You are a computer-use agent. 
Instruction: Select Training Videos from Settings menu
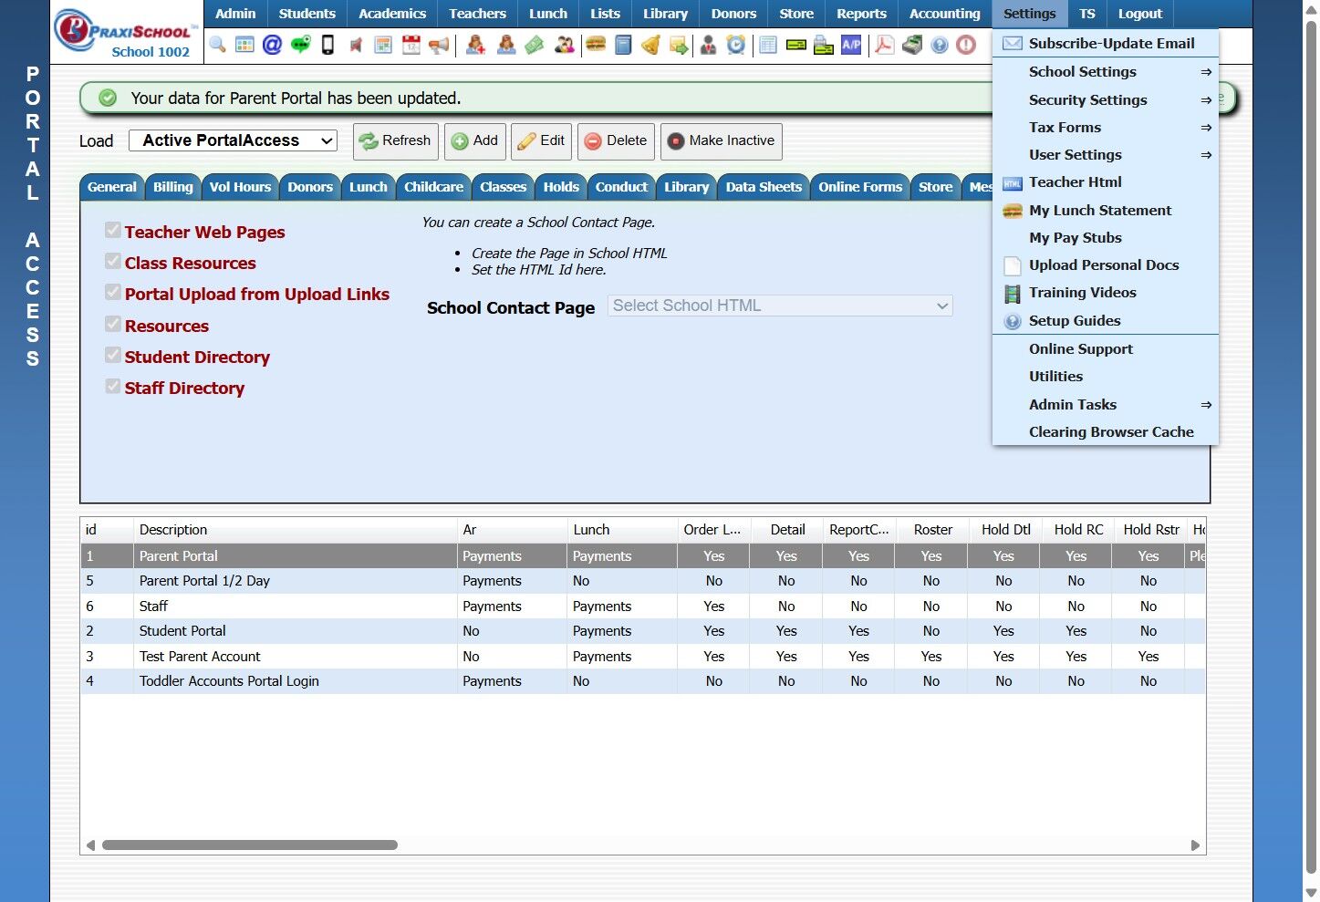point(1082,293)
